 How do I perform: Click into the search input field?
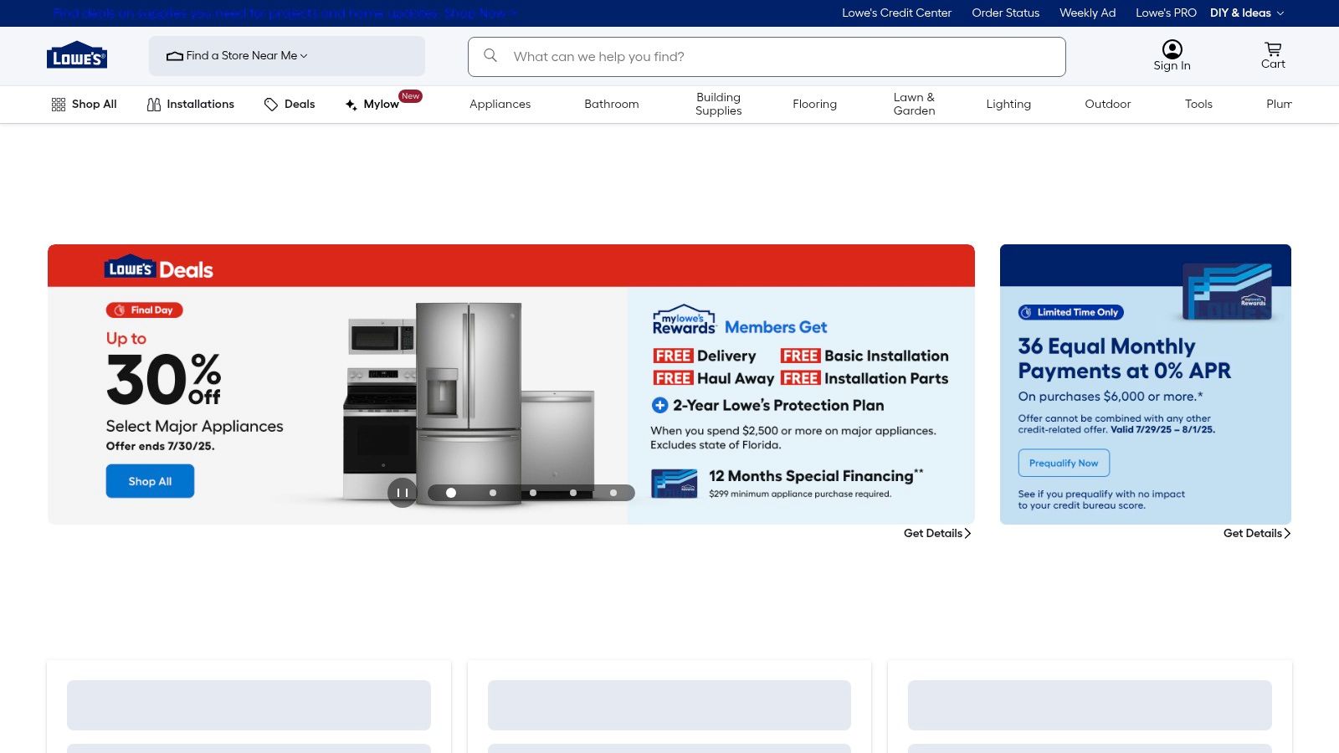pos(753,56)
